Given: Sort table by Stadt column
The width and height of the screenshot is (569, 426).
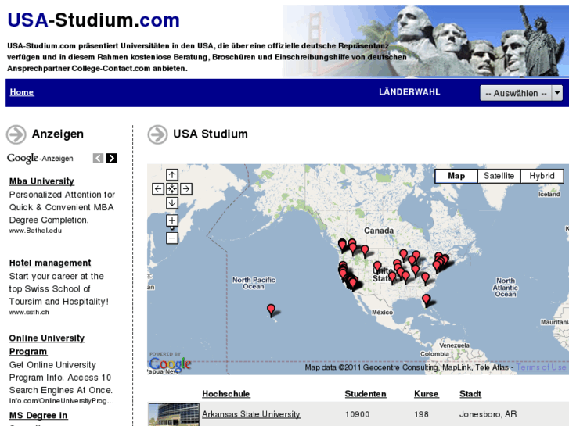Looking at the screenshot, I should 470,394.
